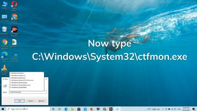The image size is (197, 111).
Task: Select C:\Windows\SystemResources suggestion
Action: (27, 85)
